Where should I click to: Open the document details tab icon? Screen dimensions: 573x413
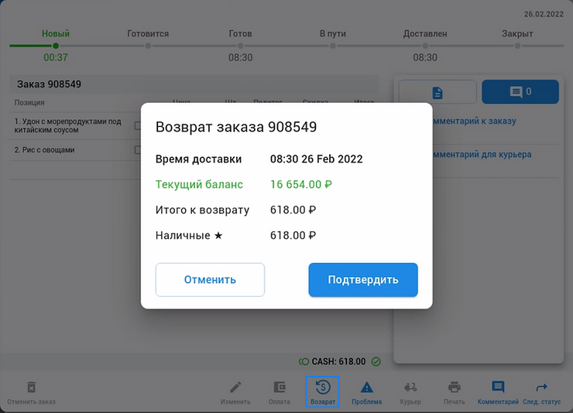437,92
